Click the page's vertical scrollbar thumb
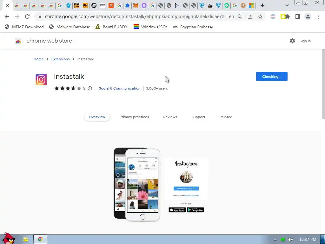This screenshot has width=325, height=244. tap(323, 84)
